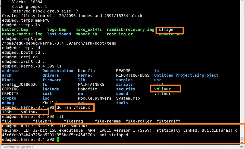Viewport: 245px width, 149px height.
Task: Select the filterdiff completion suggestion
Action: pos(169,121)
